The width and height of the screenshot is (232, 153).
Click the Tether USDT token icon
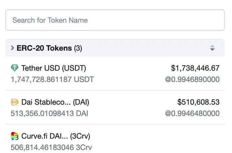point(15,68)
